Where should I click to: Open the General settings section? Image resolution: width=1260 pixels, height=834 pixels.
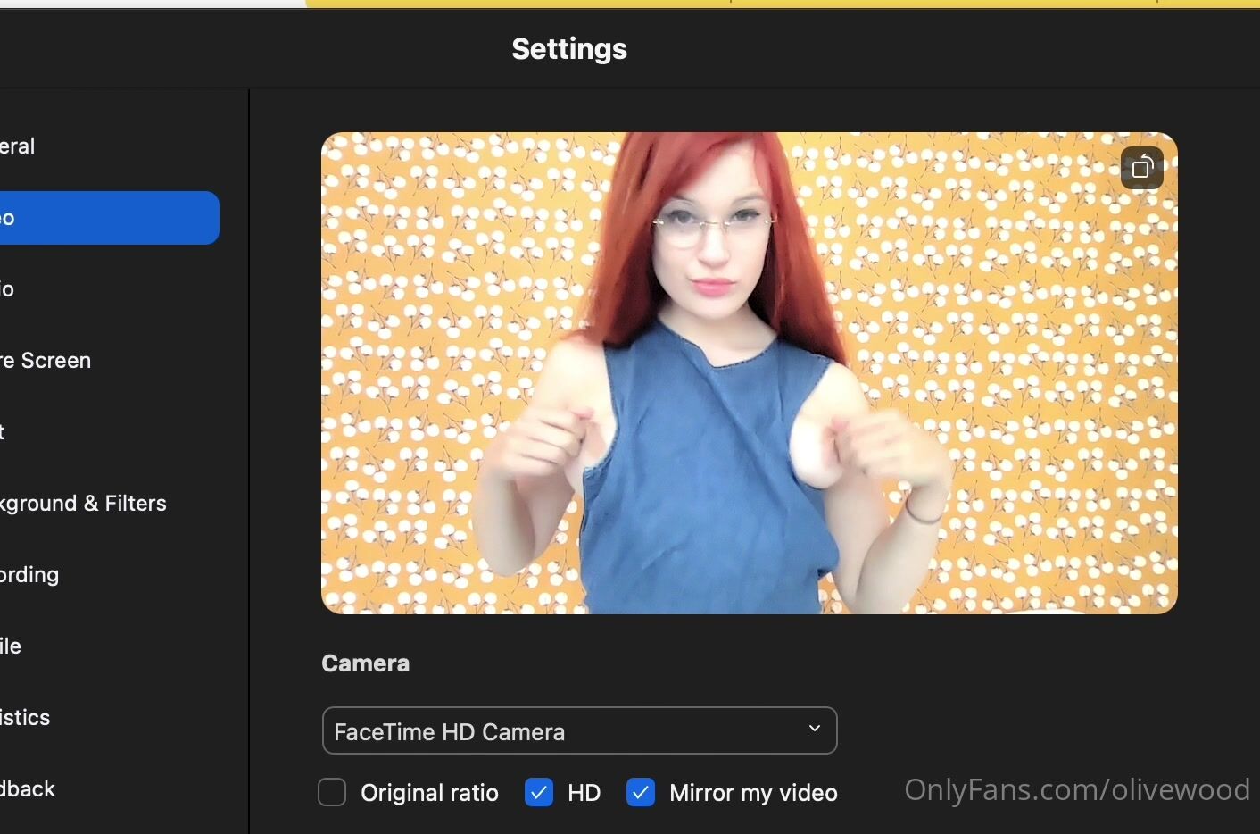click(x=18, y=146)
